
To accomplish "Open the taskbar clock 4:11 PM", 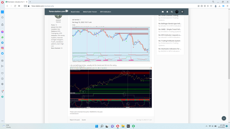I will (x=221, y=126).
